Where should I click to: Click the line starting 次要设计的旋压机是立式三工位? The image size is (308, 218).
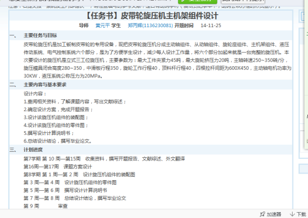pos(156,60)
